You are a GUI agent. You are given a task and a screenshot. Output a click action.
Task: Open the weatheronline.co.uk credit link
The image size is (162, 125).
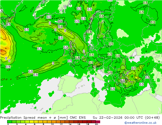point(141,123)
